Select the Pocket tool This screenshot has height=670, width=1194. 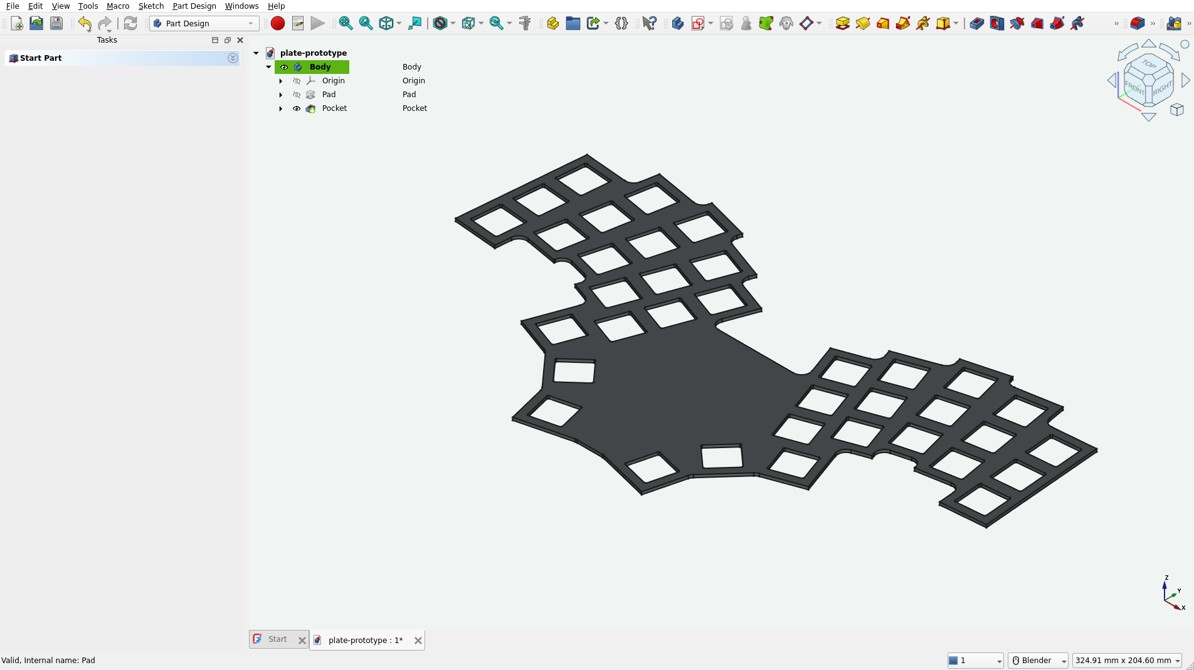coord(976,23)
